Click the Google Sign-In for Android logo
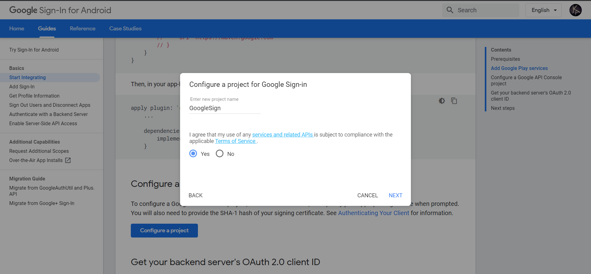 [x=60, y=10]
